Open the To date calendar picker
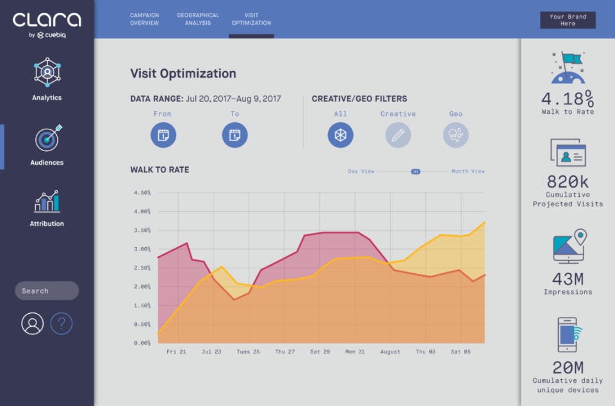The image size is (615, 406). (234, 135)
